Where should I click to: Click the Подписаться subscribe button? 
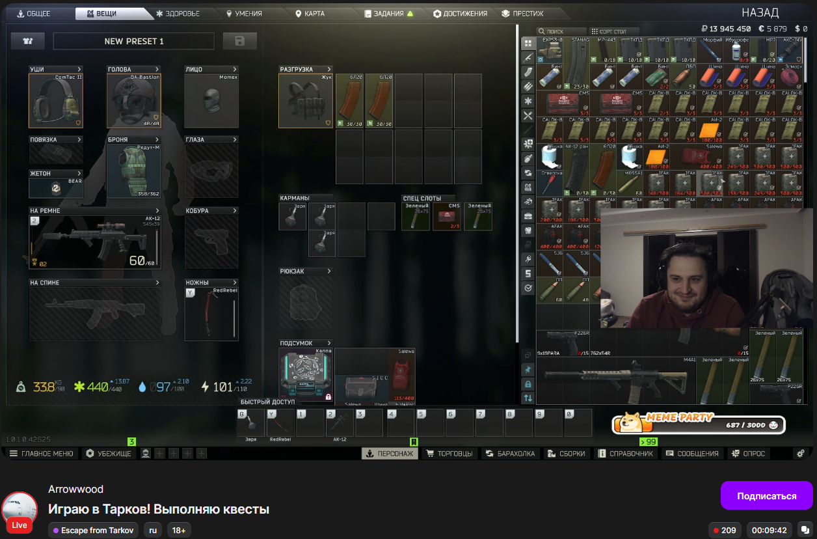coord(766,496)
